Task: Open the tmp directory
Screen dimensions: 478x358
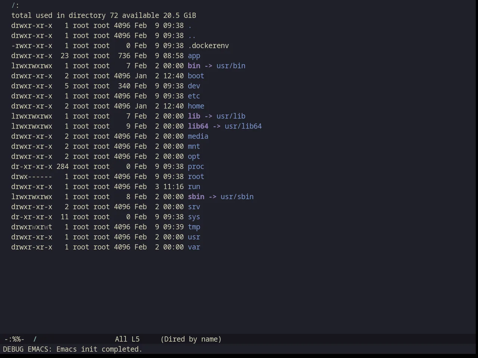Action: click(x=194, y=227)
